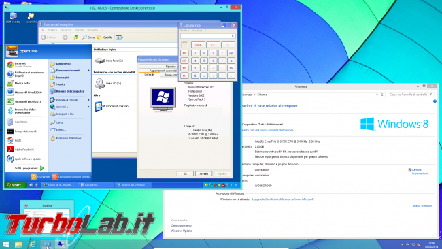
Task: Open Centro operativo link
Action: click(x=181, y=225)
